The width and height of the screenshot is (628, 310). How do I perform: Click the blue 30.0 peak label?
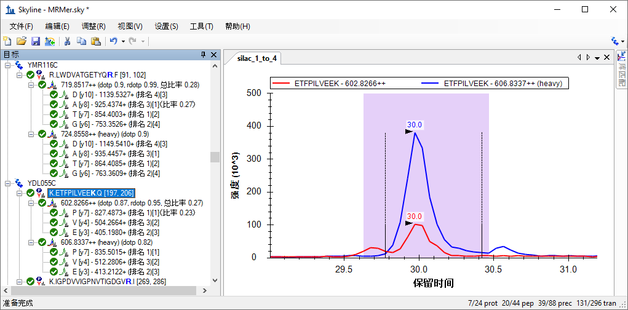[x=415, y=124]
